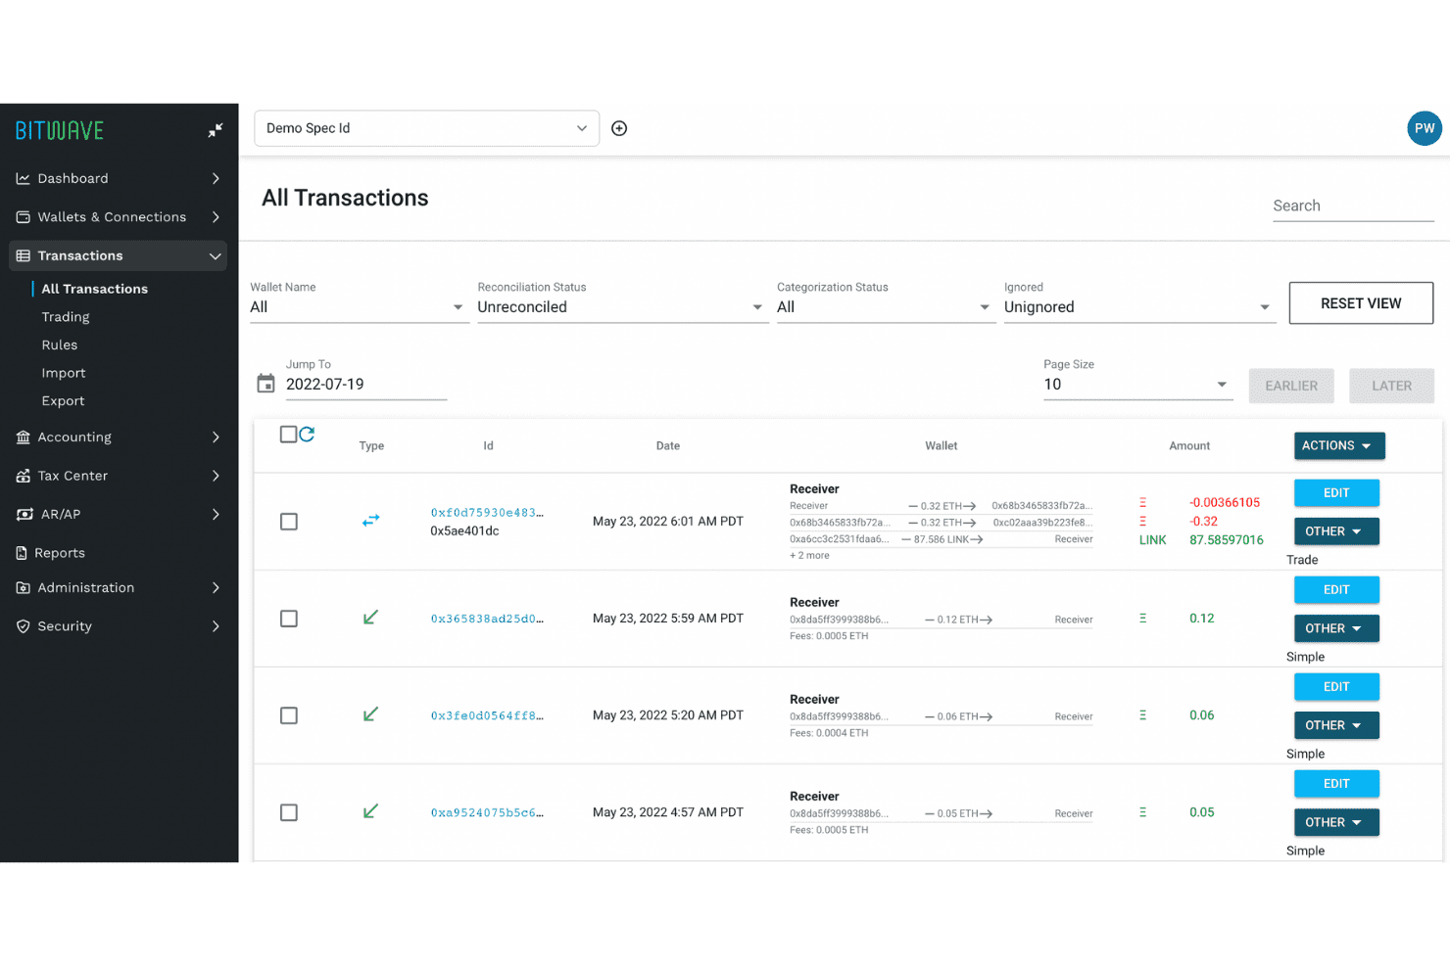Click the Reports document icon
This screenshot has width=1450, height=966.
[22, 553]
